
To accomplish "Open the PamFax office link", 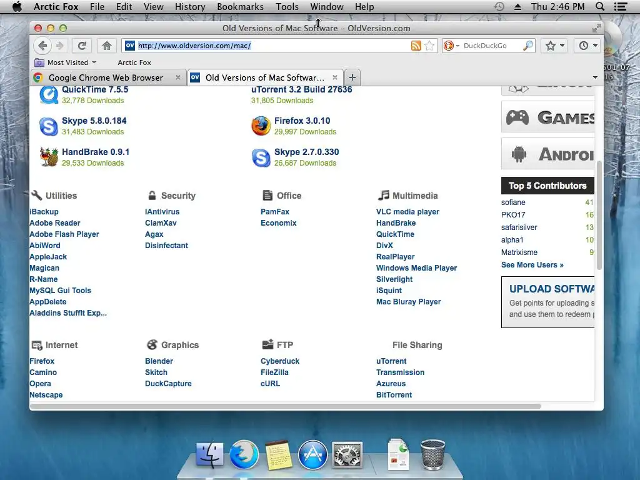I will pos(275,211).
